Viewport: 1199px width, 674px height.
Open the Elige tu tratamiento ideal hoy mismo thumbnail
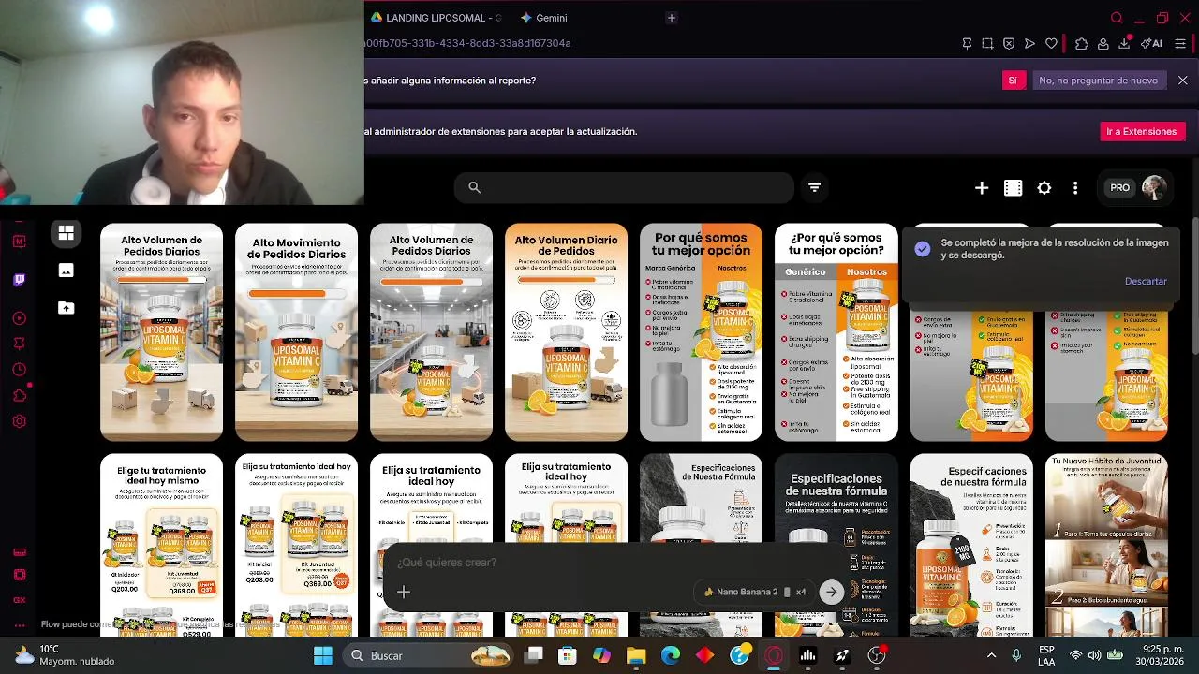[162, 545]
